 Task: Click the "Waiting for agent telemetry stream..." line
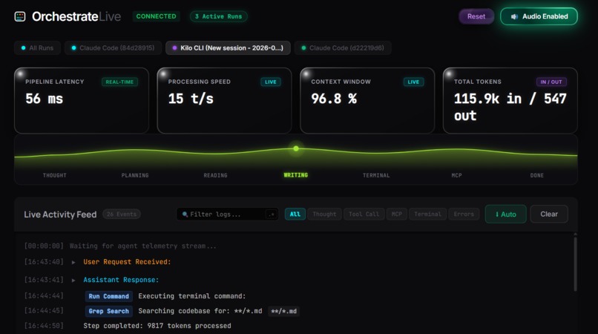click(x=142, y=246)
